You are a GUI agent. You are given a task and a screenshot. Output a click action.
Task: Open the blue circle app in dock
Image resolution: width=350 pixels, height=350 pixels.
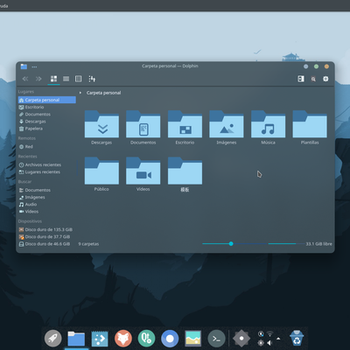(170, 339)
